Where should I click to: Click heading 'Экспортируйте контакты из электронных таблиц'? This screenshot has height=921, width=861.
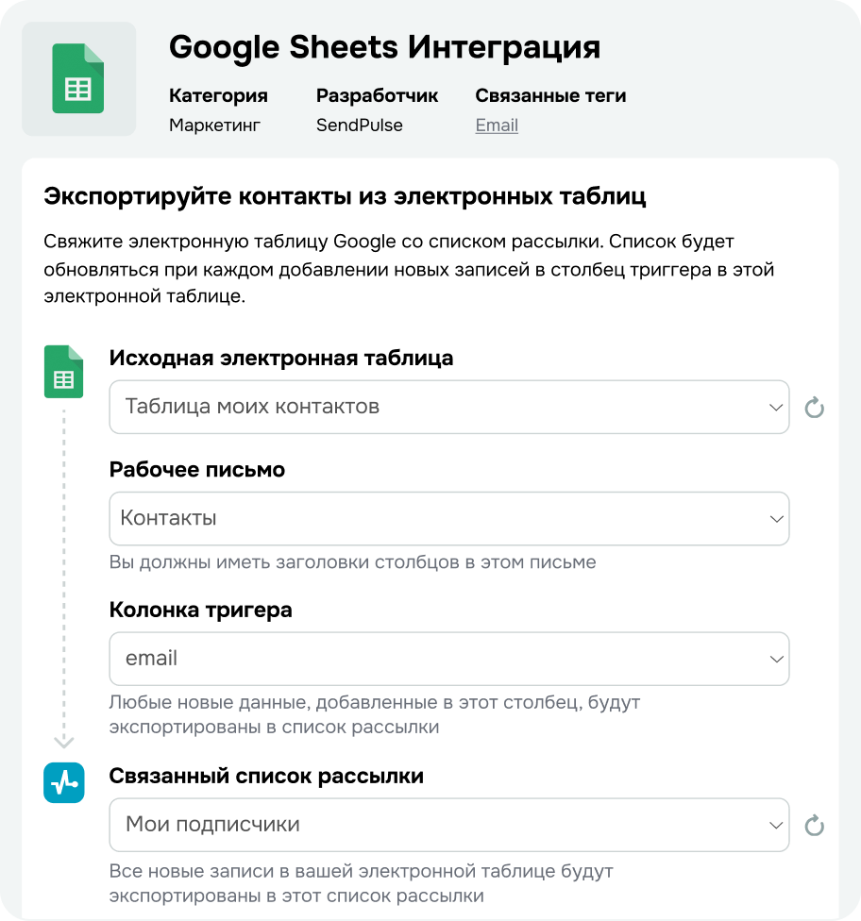[345, 196]
